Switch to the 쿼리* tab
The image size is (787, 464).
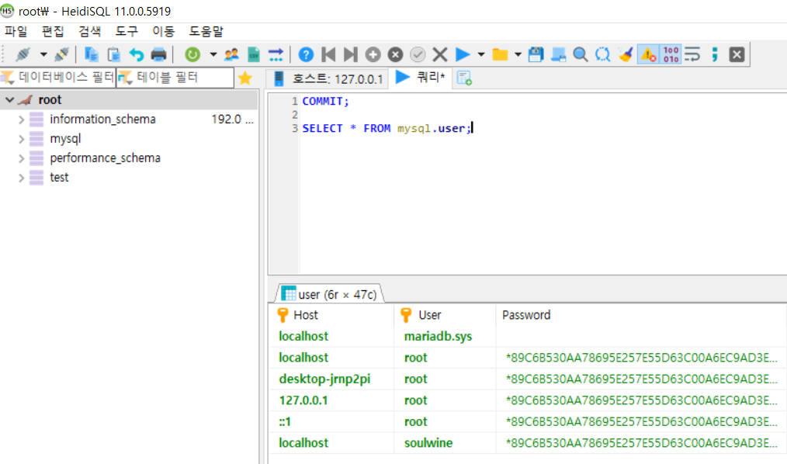(421, 78)
